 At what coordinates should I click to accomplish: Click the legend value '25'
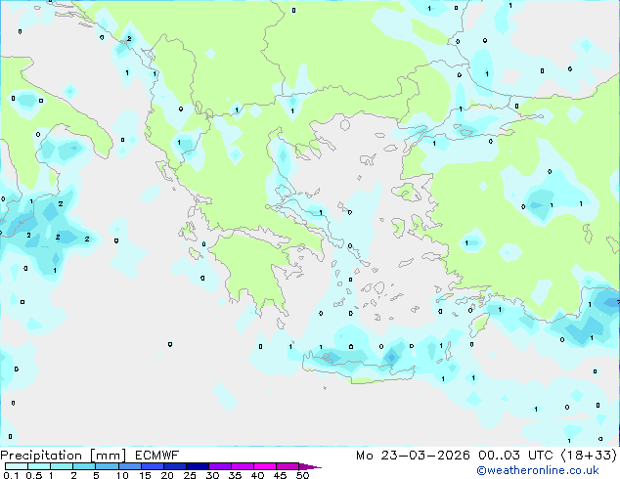(190, 475)
